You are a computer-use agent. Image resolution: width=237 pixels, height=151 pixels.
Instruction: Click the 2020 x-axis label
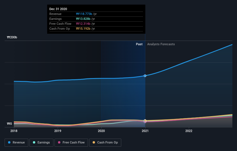101,131
